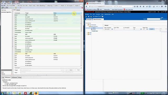
Task: Click the Firefox back arrow button
Action: click(x=86, y=7)
